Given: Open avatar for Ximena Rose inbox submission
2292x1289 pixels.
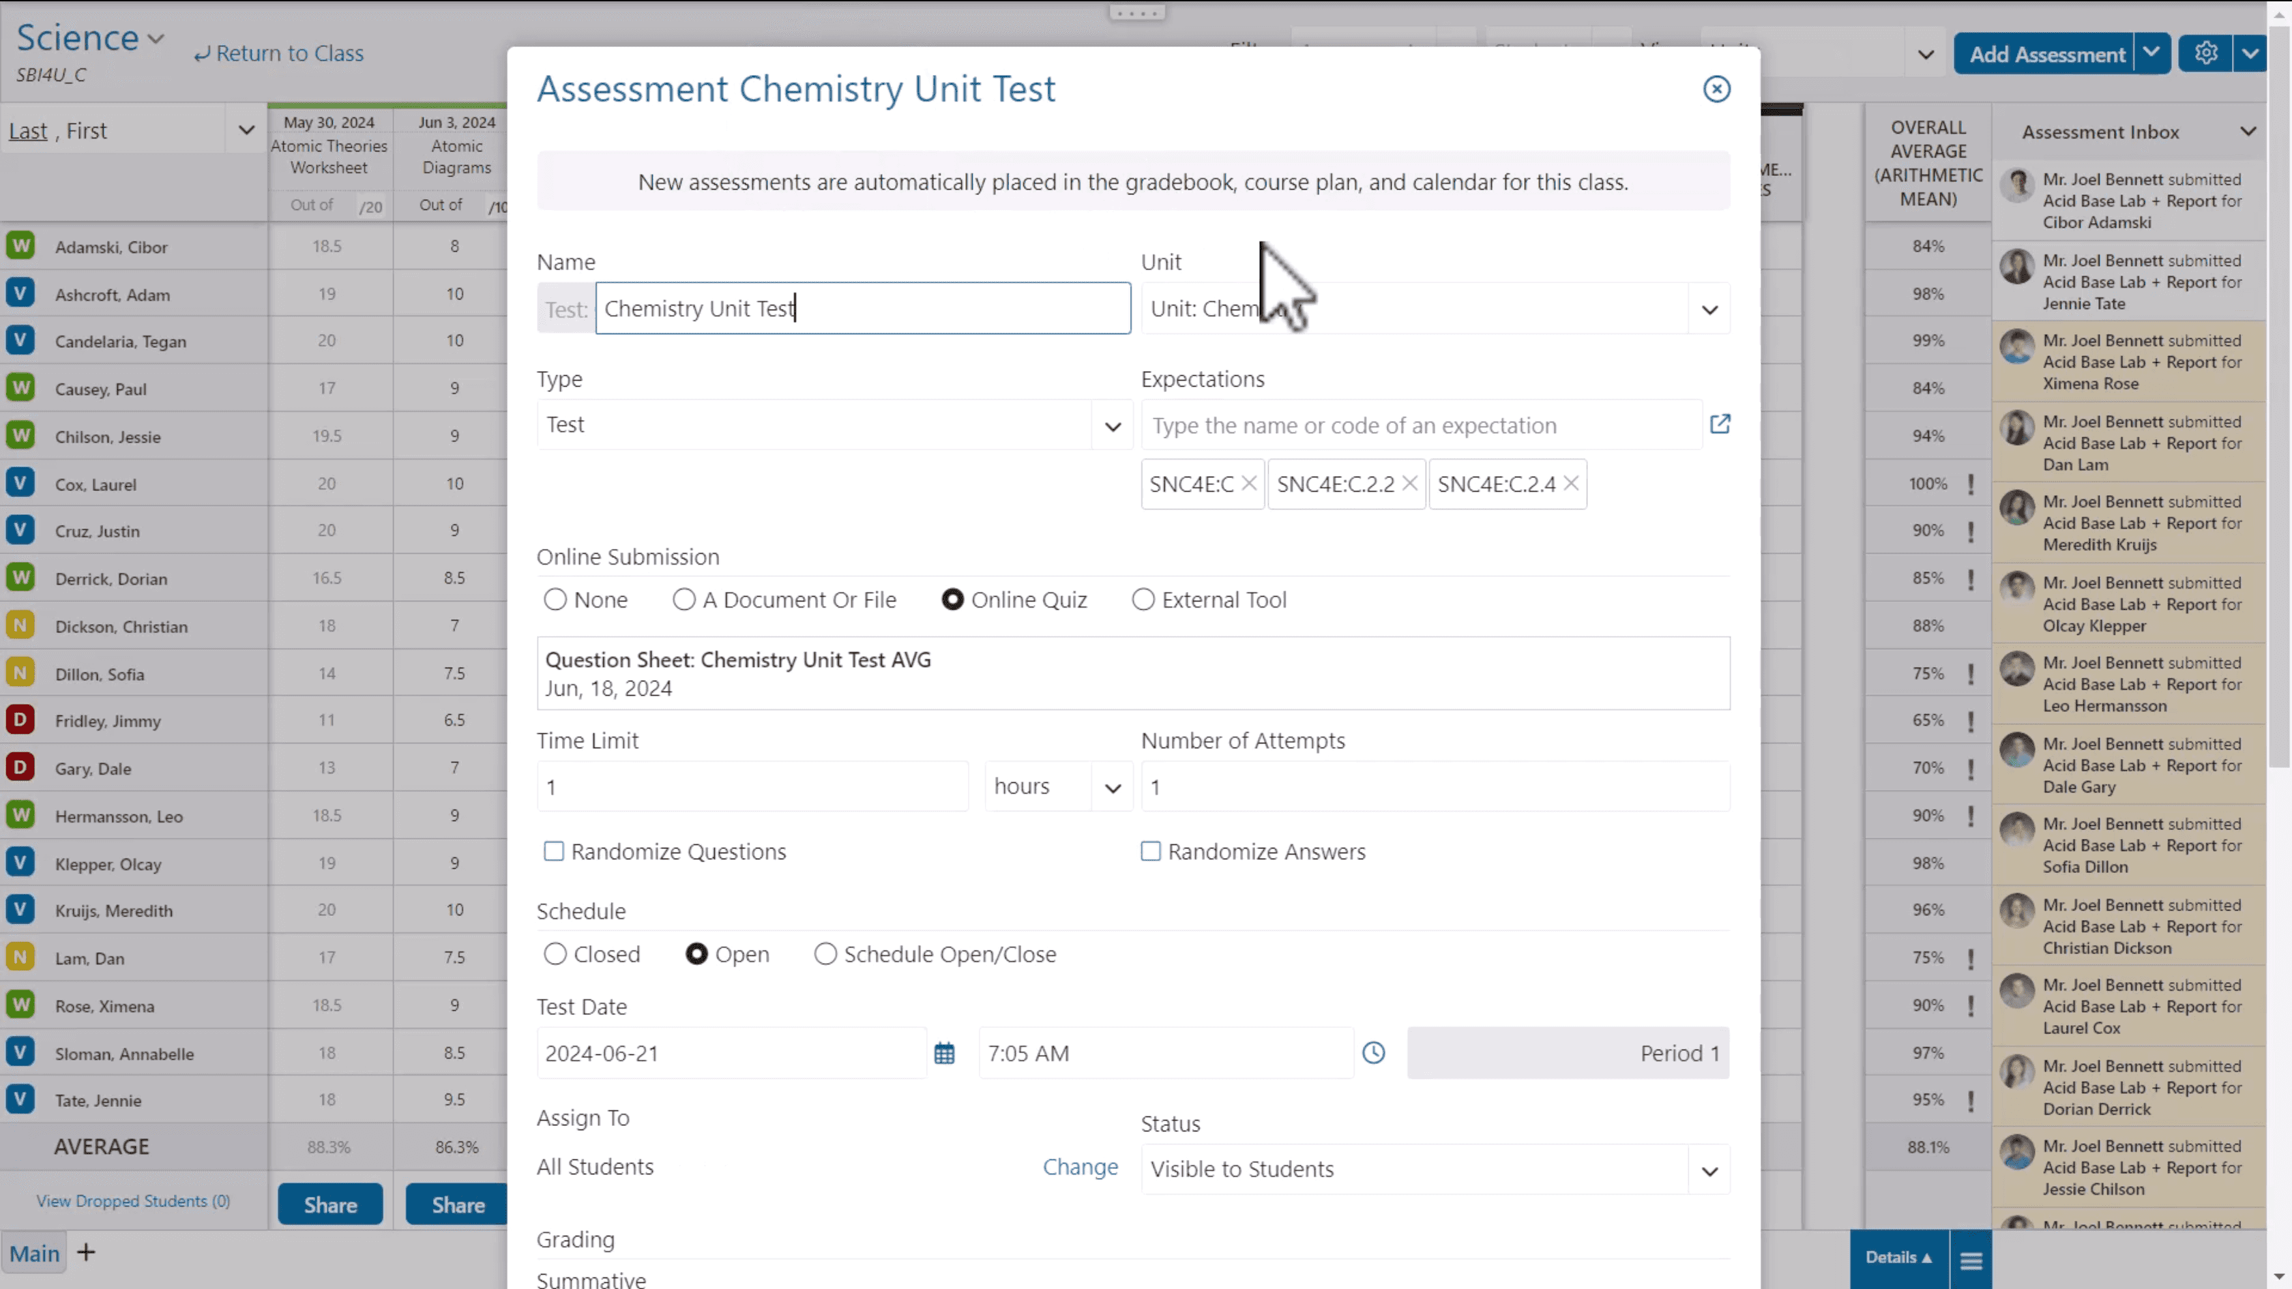Looking at the screenshot, I should pyautogui.click(x=2017, y=346).
